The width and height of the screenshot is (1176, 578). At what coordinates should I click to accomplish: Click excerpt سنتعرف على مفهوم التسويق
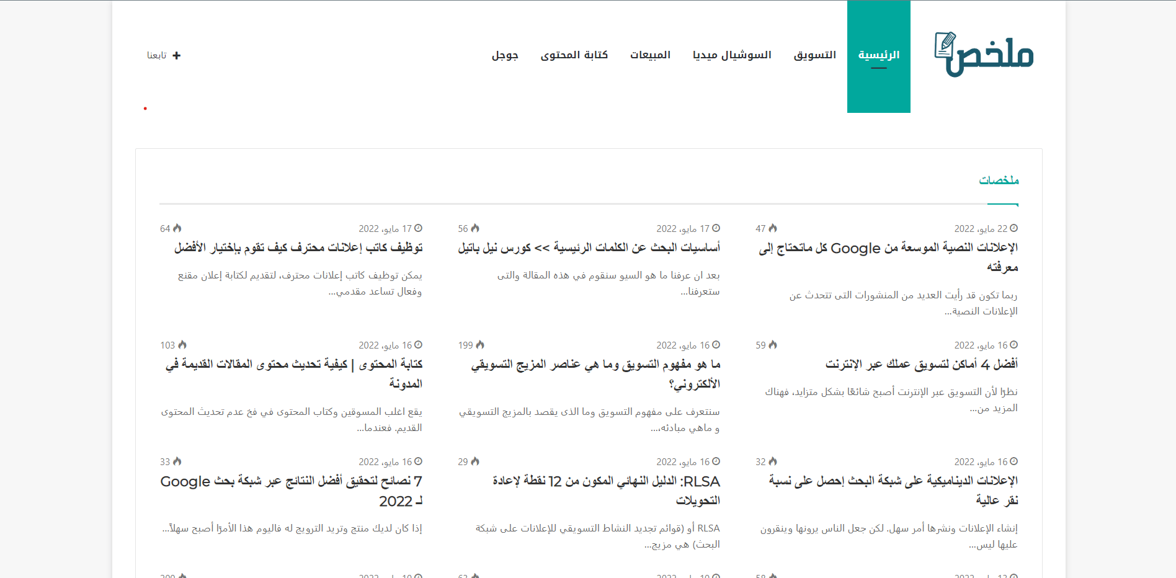point(589,420)
